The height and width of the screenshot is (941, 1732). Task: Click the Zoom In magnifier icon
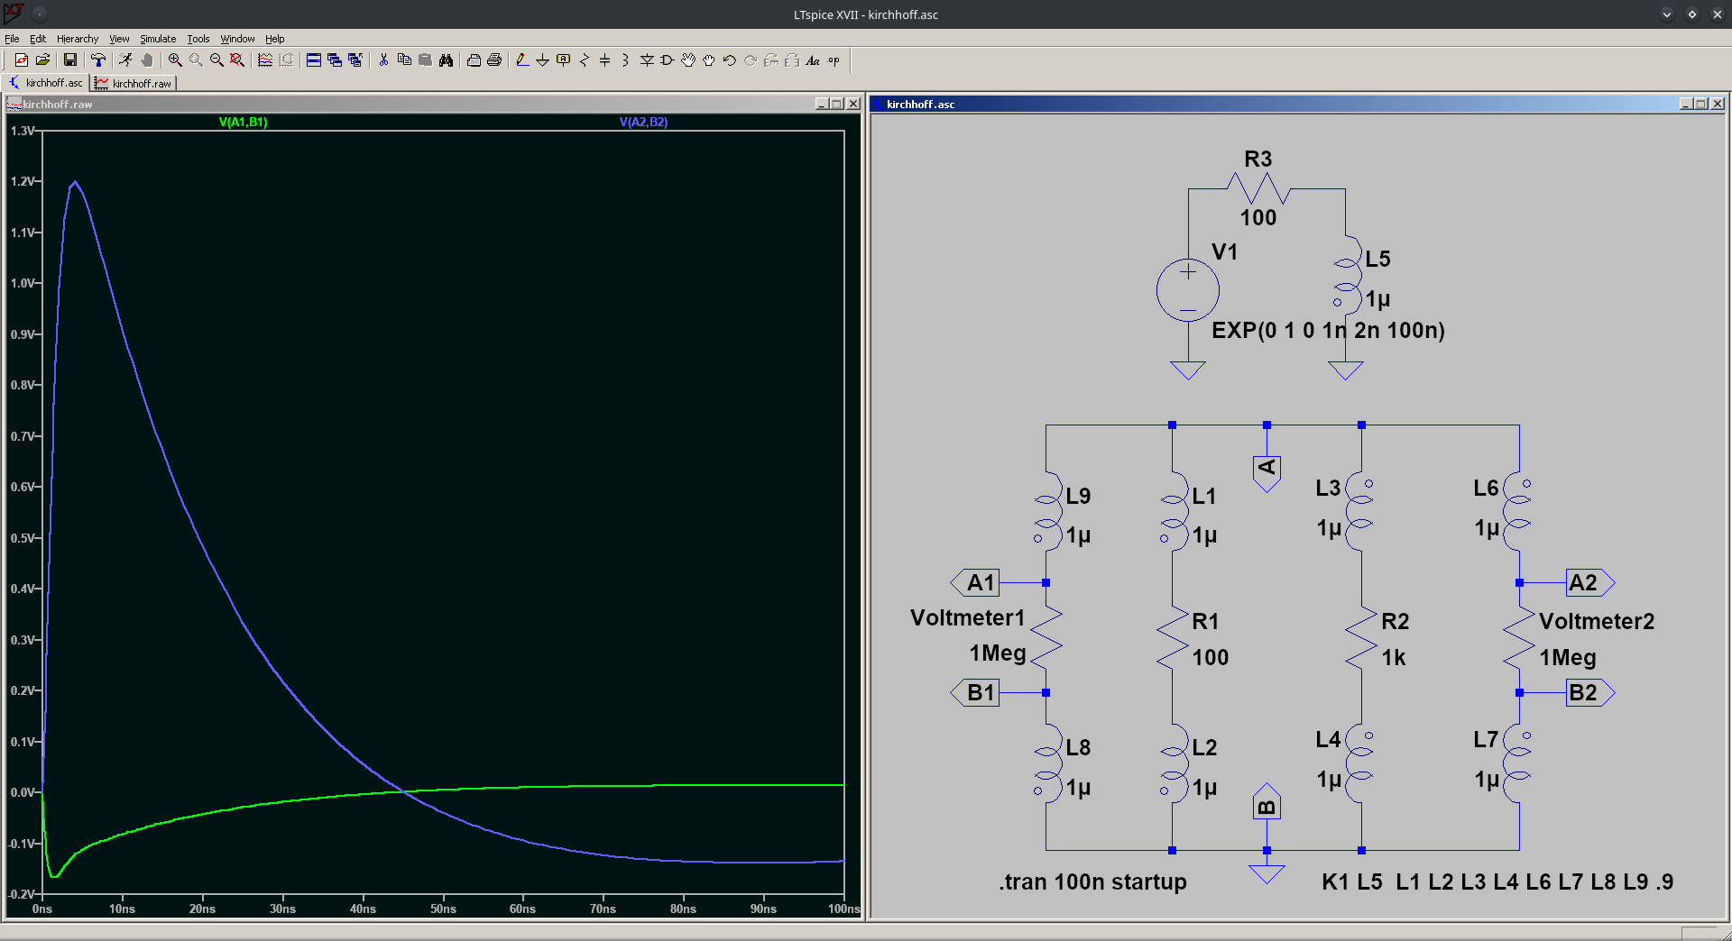[x=175, y=60]
